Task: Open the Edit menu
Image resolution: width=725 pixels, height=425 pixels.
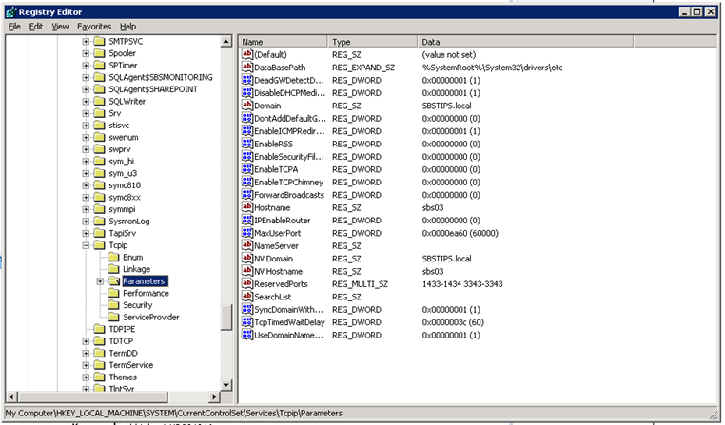Action: click(36, 27)
